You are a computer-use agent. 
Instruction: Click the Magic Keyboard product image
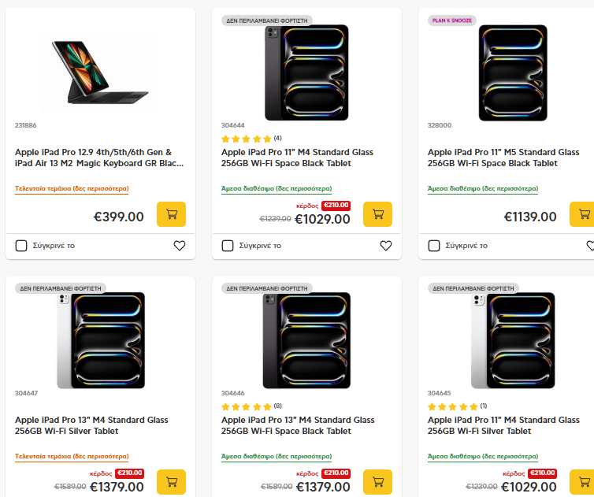coord(100,71)
